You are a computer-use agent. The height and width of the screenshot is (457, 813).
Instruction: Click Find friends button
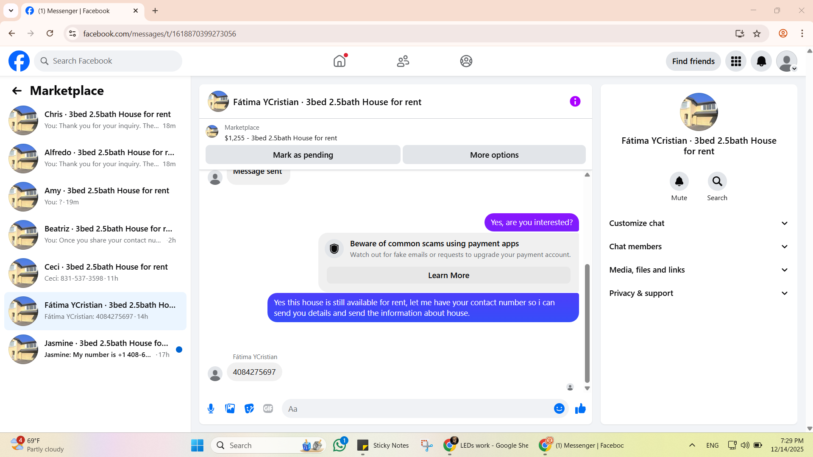693,61
